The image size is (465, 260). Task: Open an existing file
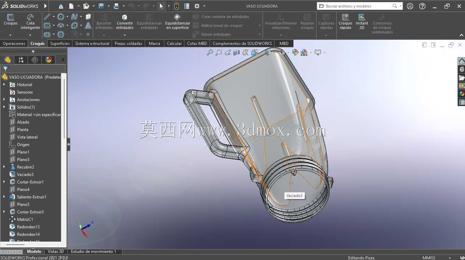[x=86, y=6]
